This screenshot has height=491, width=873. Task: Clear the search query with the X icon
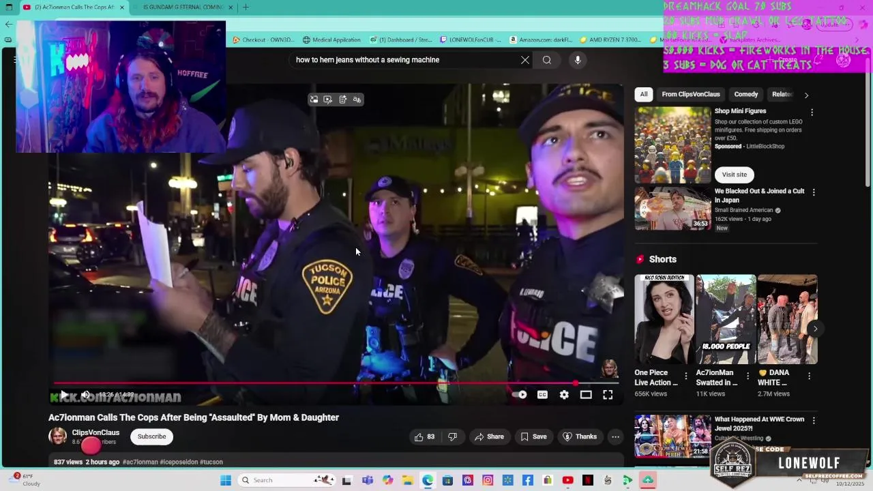coord(525,60)
